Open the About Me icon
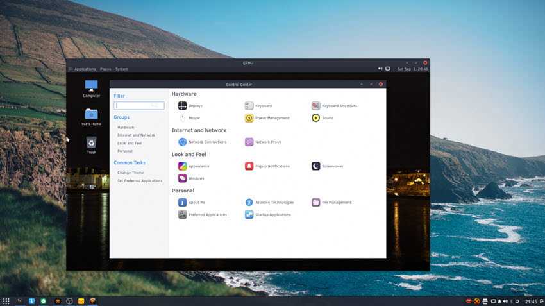Viewport: 545px width, 306px height. (183, 202)
